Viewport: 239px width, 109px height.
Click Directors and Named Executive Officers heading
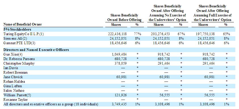pos(36,50)
